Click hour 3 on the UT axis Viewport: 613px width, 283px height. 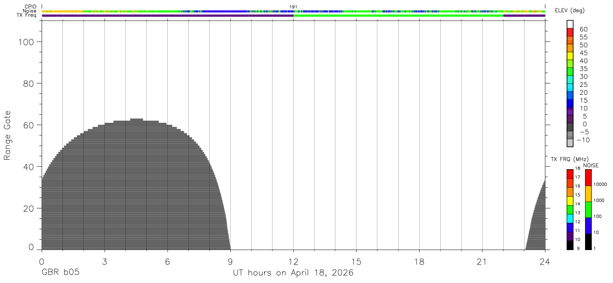click(105, 262)
